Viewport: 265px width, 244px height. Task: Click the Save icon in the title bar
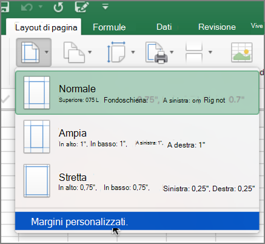coord(4,7)
